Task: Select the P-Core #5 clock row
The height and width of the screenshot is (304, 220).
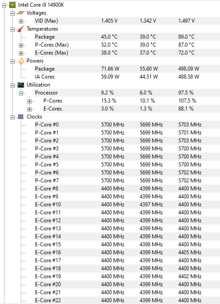Action: pos(127,165)
